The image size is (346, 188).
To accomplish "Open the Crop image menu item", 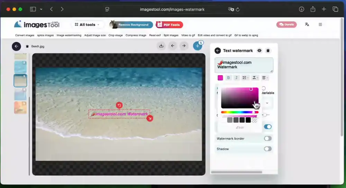I will click(116, 35).
